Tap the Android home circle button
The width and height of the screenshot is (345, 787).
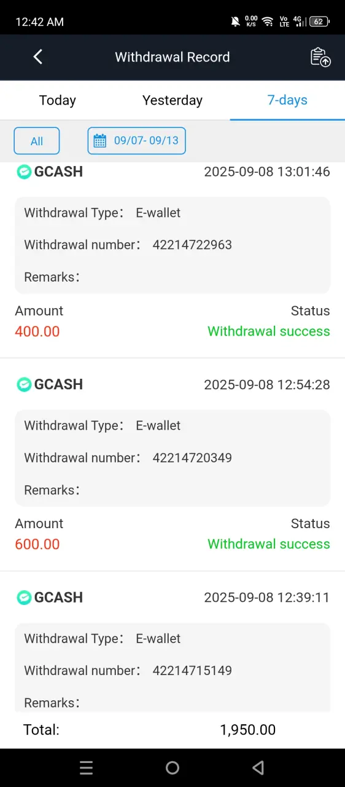pos(172,767)
